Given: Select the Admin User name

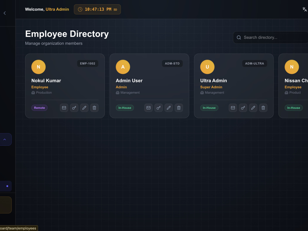Looking at the screenshot, I should tap(129, 80).
